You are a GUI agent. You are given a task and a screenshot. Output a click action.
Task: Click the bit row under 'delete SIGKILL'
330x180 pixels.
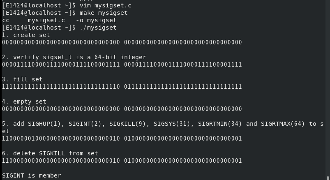coord(122,161)
